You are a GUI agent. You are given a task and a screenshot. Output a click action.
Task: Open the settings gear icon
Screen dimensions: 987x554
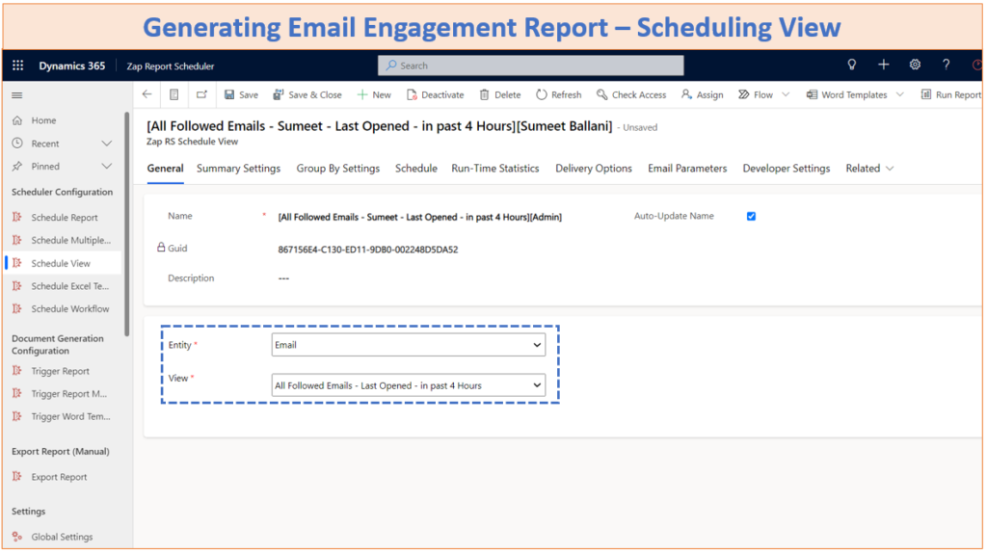click(915, 66)
